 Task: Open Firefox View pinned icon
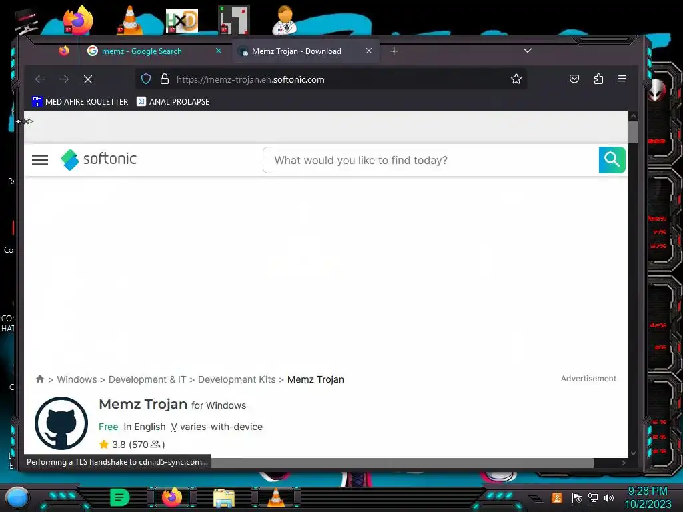pyautogui.click(x=64, y=51)
